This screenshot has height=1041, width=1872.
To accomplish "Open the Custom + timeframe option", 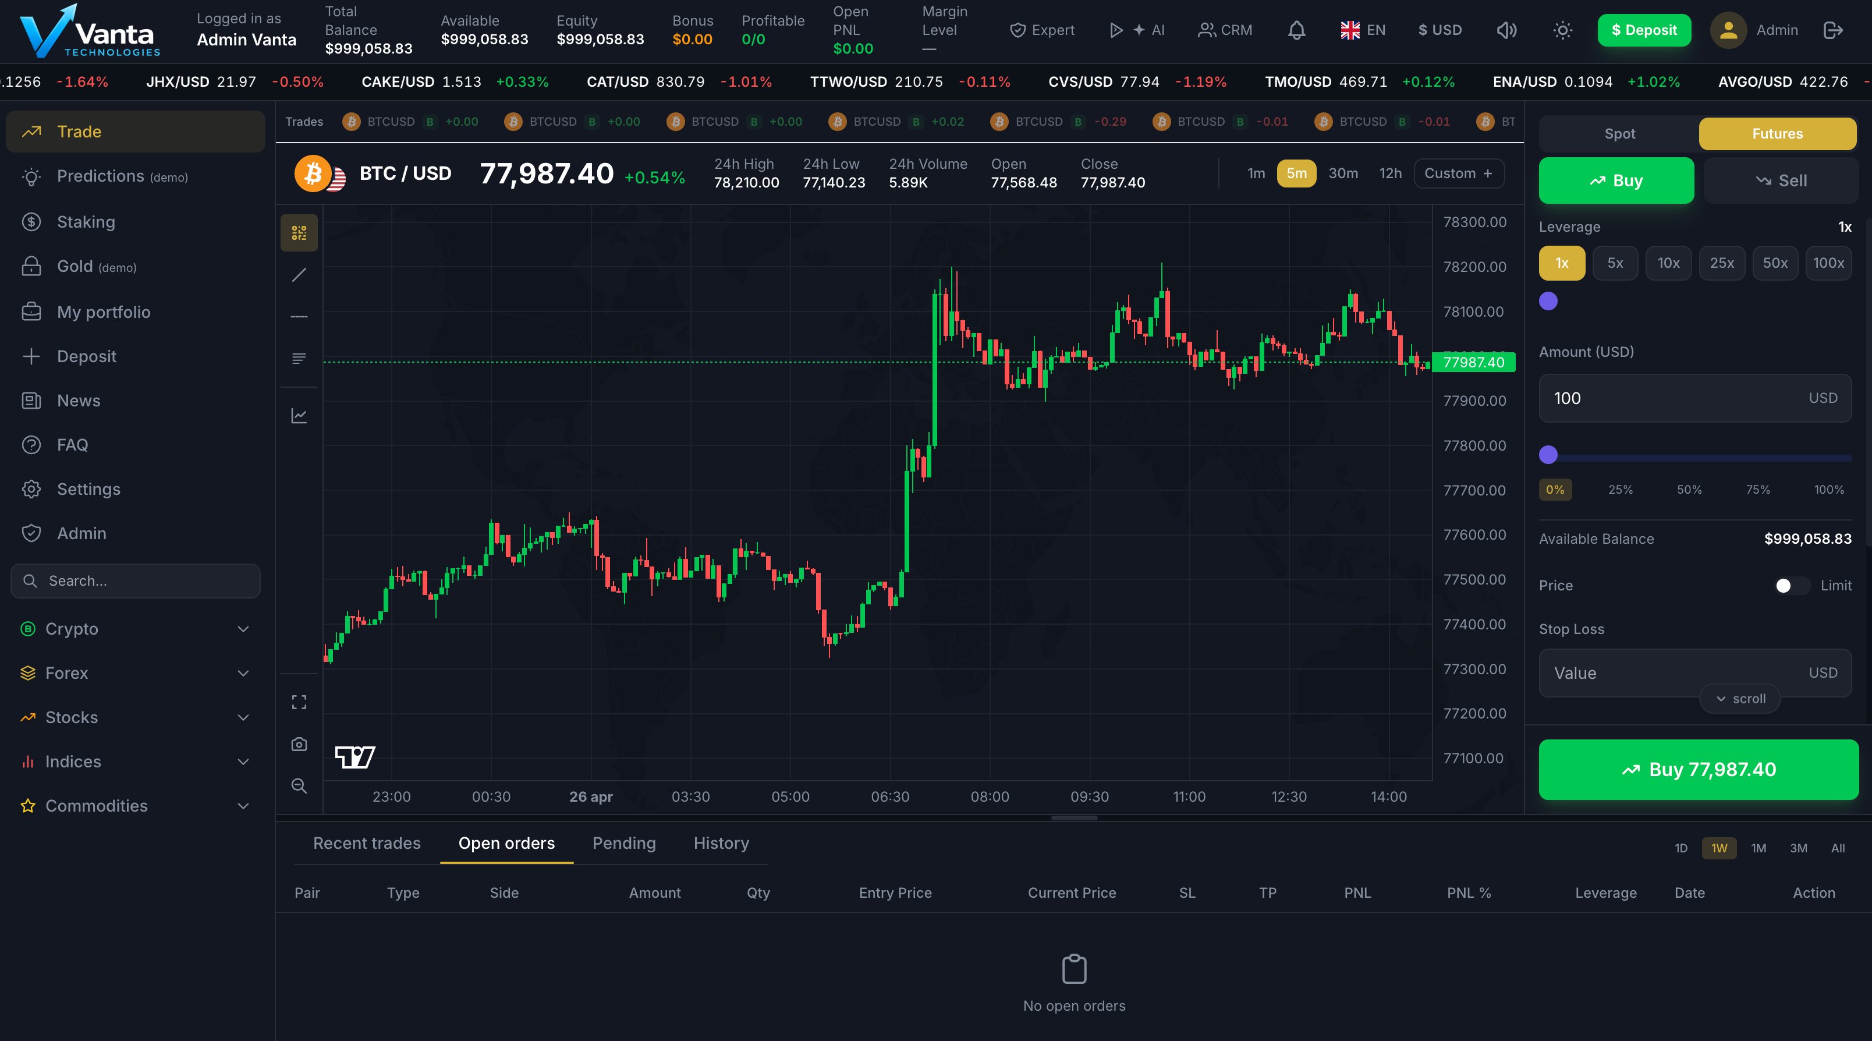I will [1459, 173].
